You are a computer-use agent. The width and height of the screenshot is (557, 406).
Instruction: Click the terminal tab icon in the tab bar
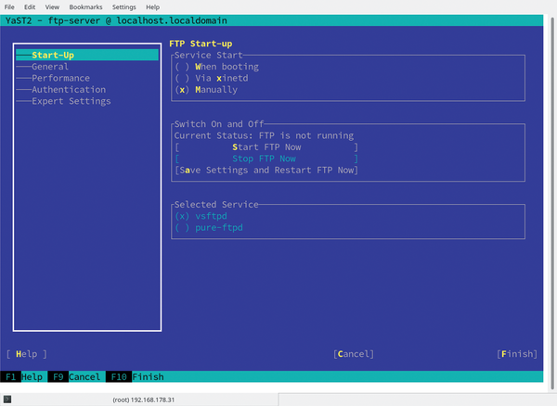7,400
